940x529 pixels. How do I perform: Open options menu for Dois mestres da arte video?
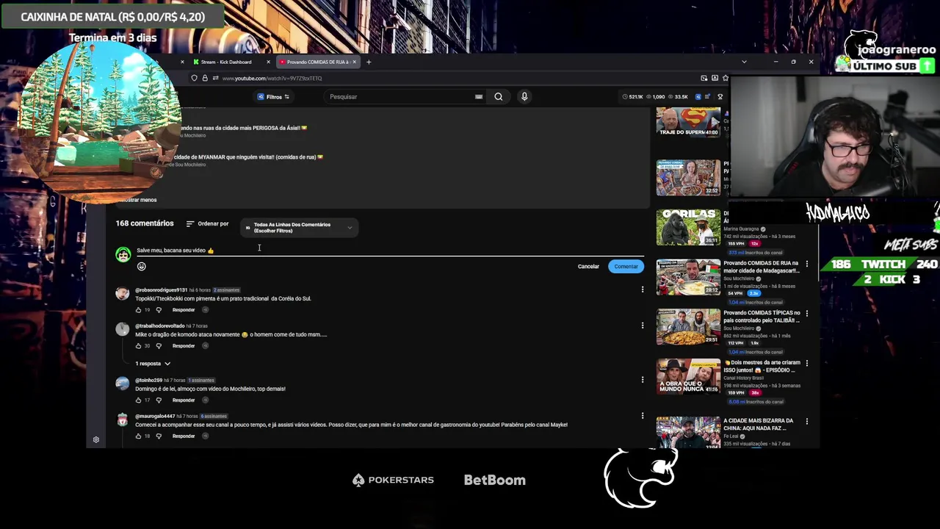click(x=807, y=364)
